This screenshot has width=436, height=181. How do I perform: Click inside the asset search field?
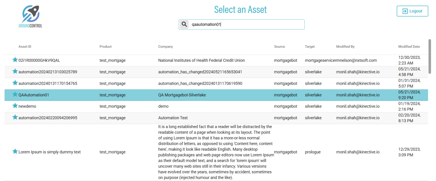(x=247, y=25)
